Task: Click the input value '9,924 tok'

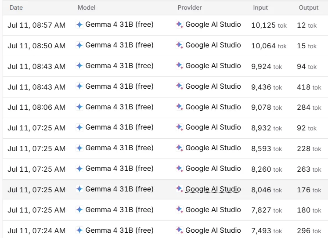Action: (267, 66)
